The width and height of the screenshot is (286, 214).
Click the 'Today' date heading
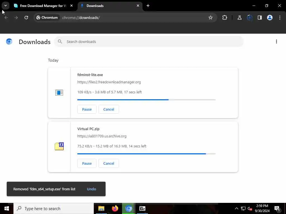(53, 60)
